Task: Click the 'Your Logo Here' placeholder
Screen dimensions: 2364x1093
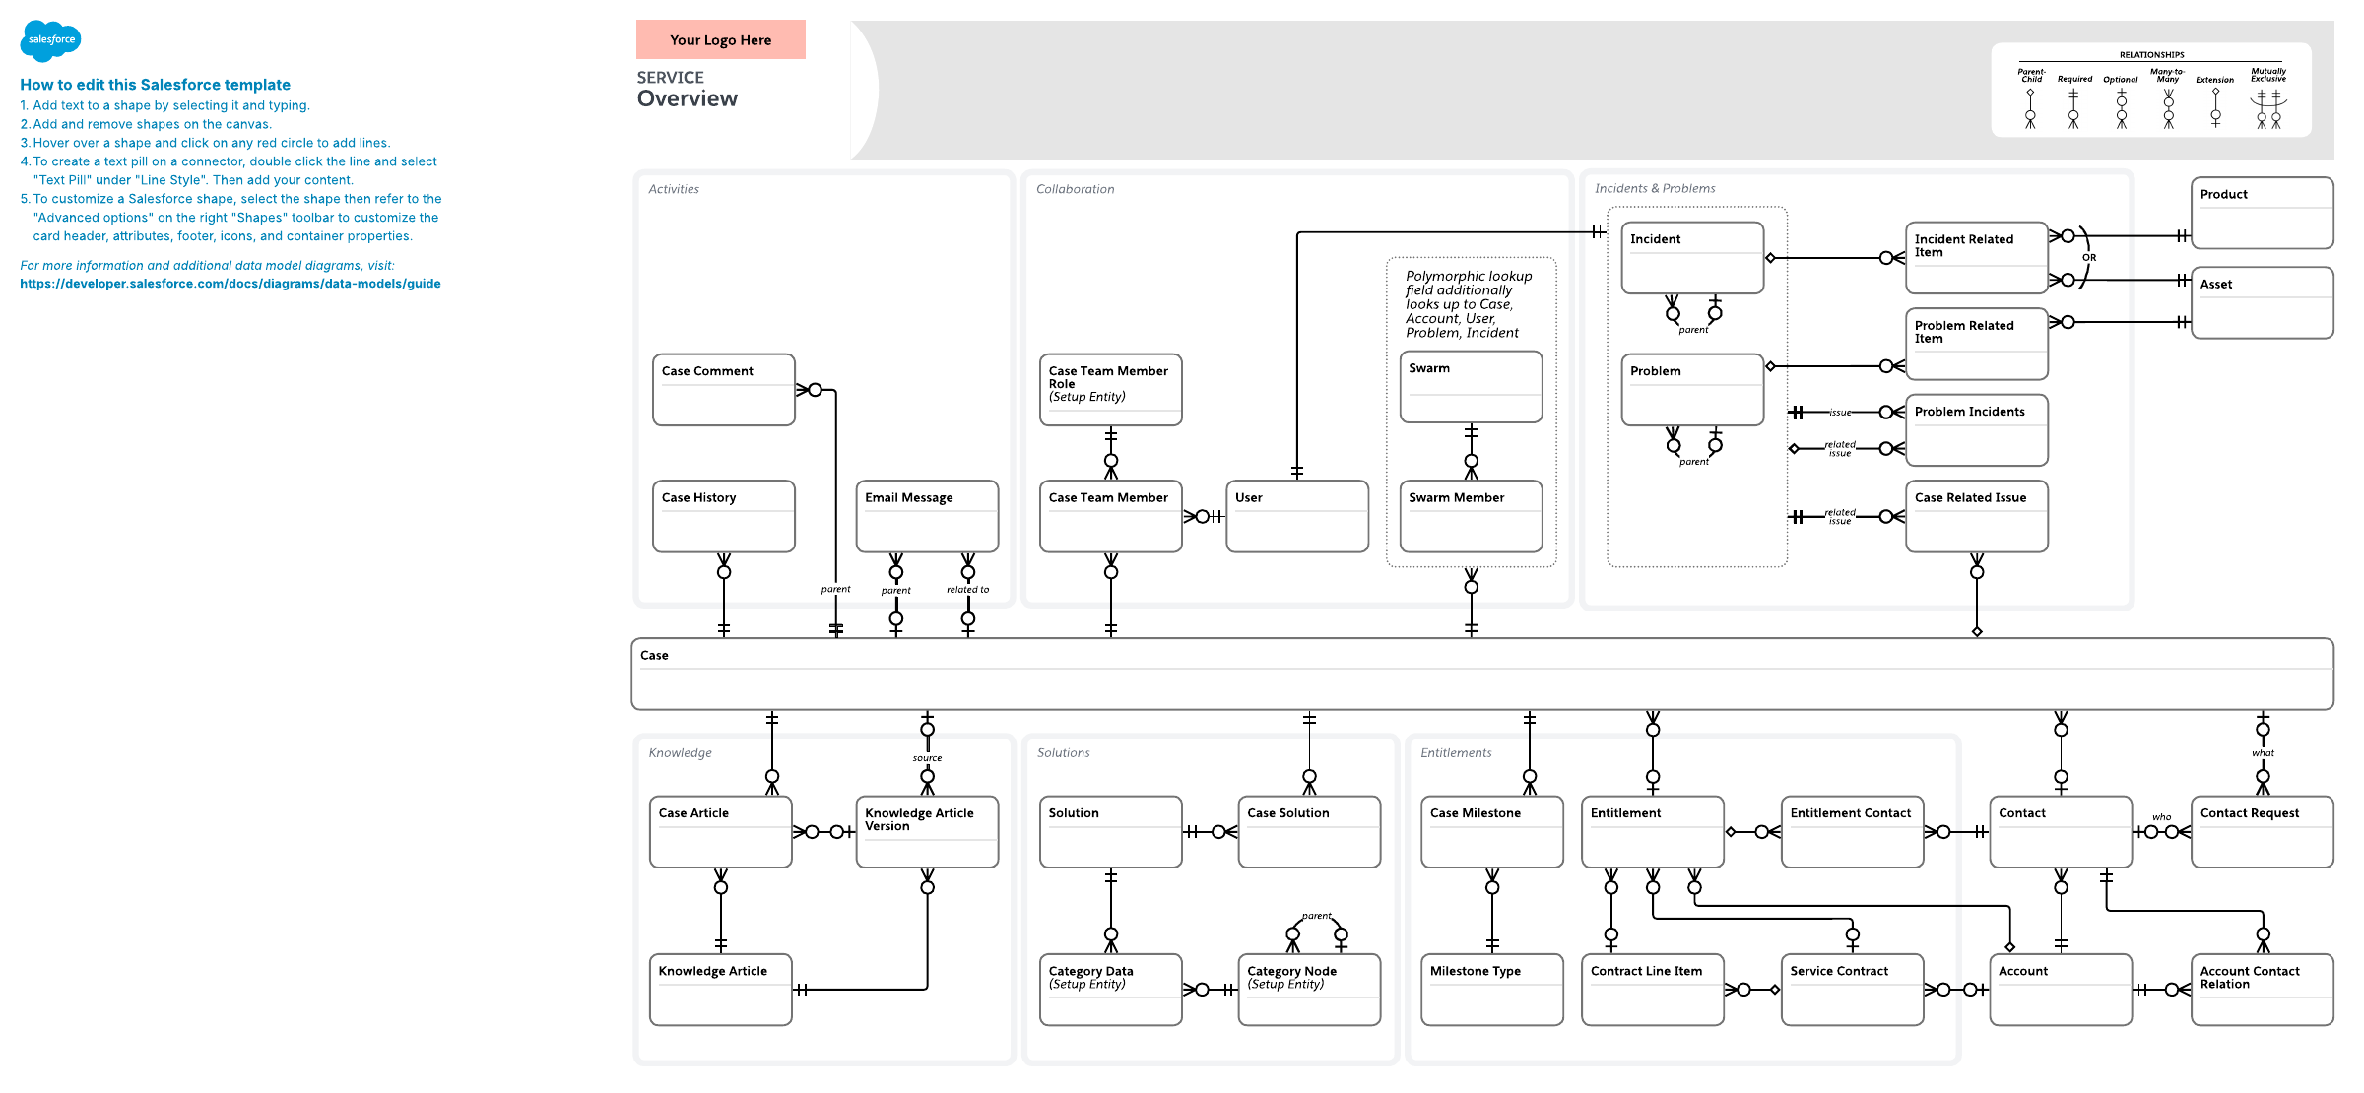Action: (720, 40)
